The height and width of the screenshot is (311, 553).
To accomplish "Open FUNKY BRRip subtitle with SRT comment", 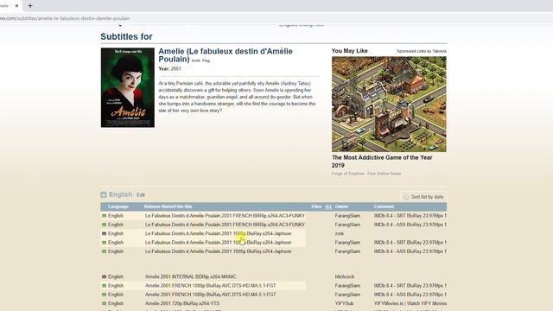I will [x=225, y=216].
